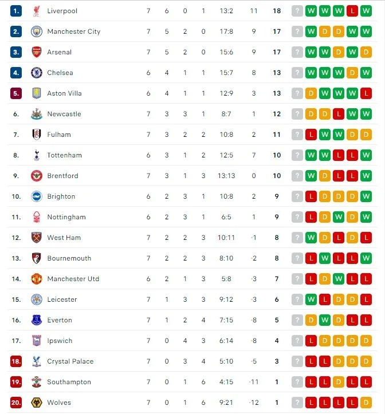
Task: Click the Arsenal club crest icon
Action: coord(37,52)
